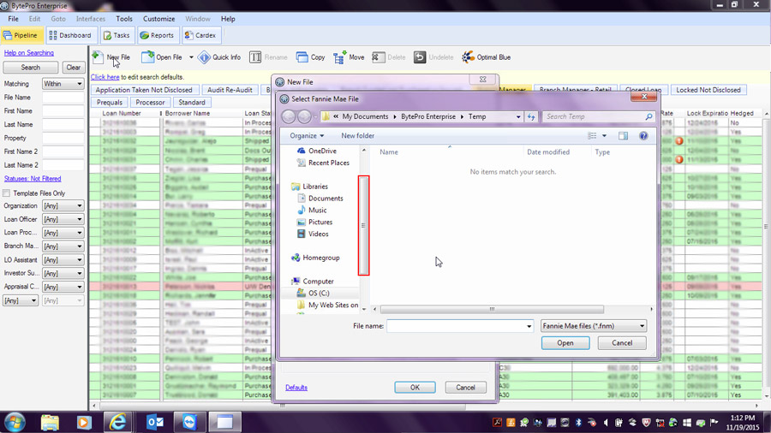Select the Locked Not Disclosed tab
The height and width of the screenshot is (433, 771).
tap(708, 90)
